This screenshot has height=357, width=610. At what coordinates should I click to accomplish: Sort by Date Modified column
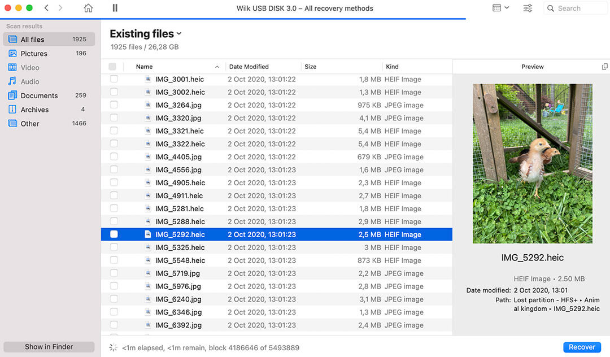[x=249, y=67]
